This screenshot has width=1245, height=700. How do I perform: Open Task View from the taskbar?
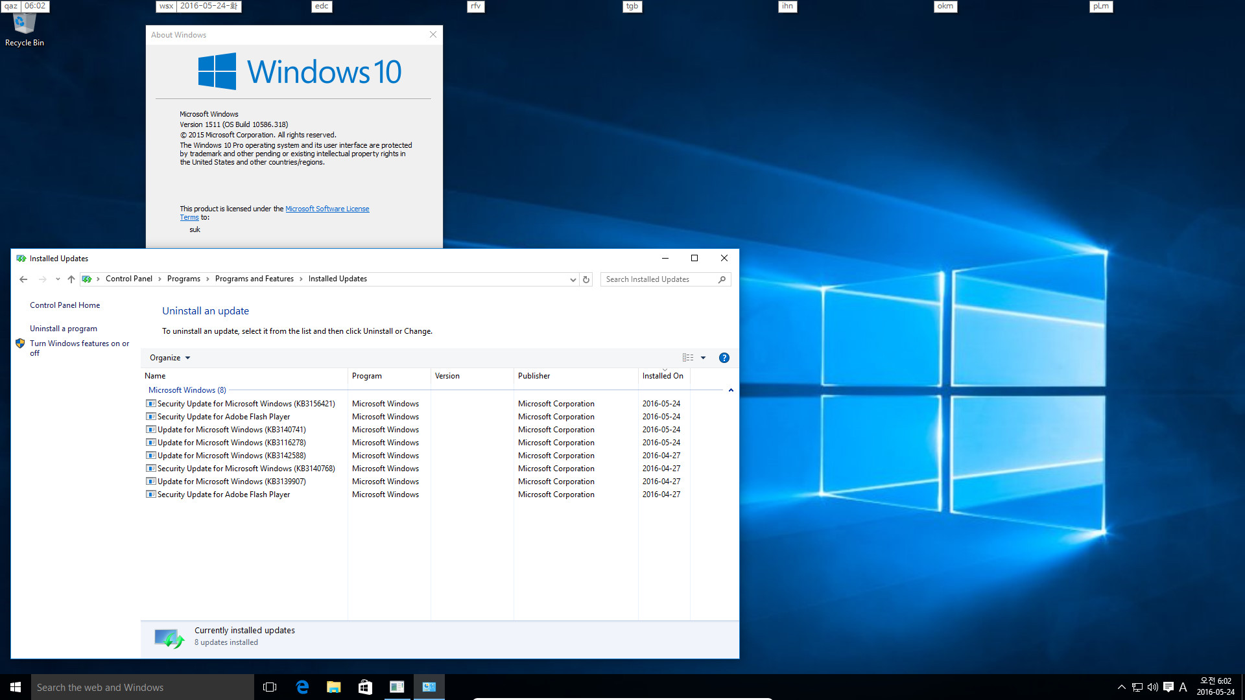coord(270,687)
